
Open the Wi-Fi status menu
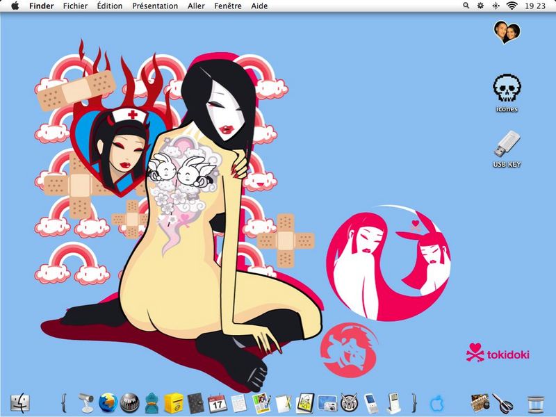point(512,6)
